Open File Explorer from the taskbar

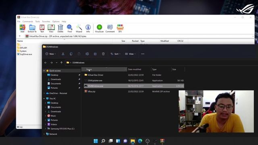(x=133, y=141)
